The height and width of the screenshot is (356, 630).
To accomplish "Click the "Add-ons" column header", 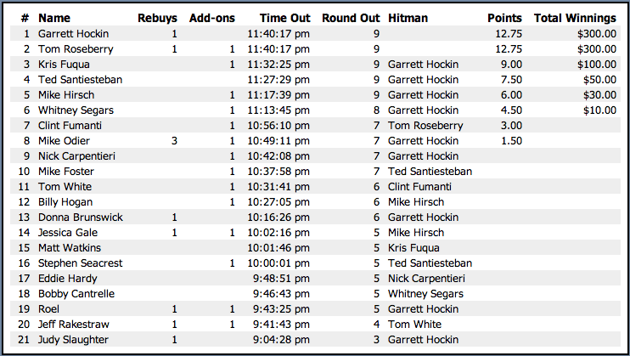I will [x=211, y=17].
